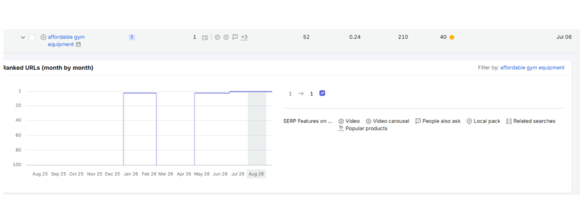Viewport: 582px width, 223px height.
Task: Click the People also ask legend icon
Action: click(418, 121)
